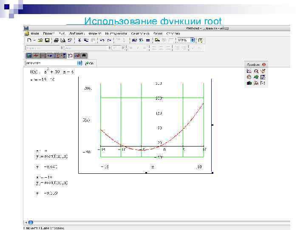This screenshot has width=306, height=230.
Task: Toggle the Greek symbols palette button
Action: click(x=77, y=56)
